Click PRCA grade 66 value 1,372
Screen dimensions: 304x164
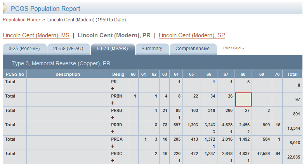click(x=210, y=139)
